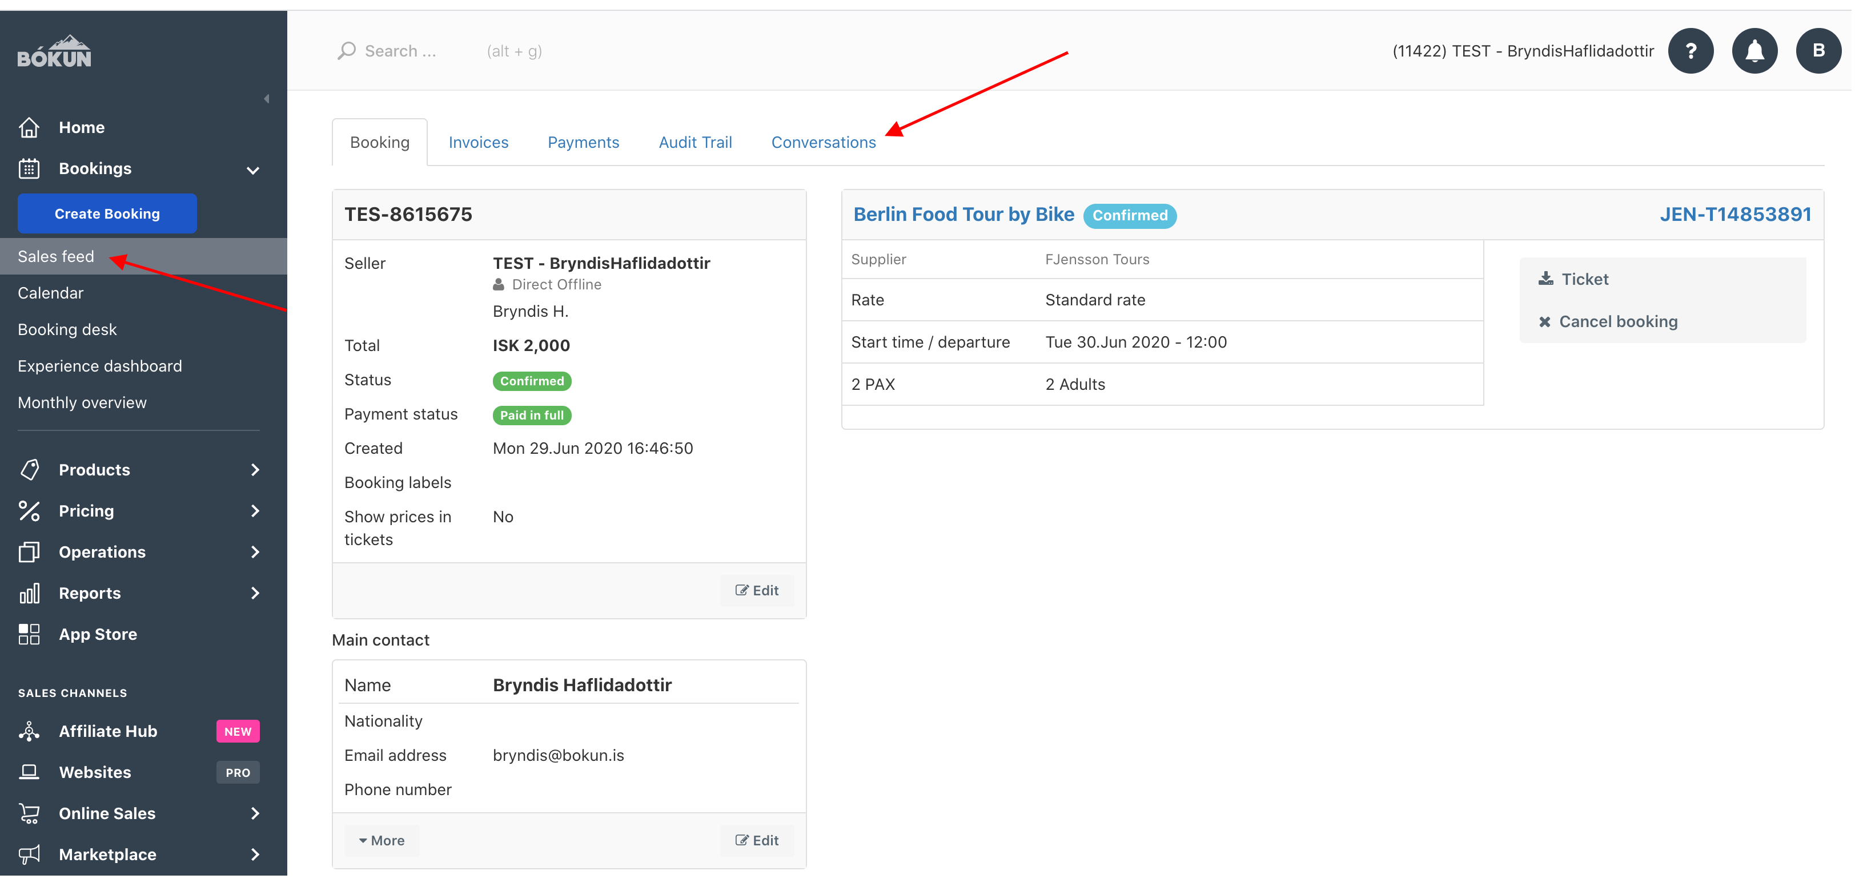Click the booking number TES-8615675
This screenshot has width=1863, height=887.
click(408, 215)
